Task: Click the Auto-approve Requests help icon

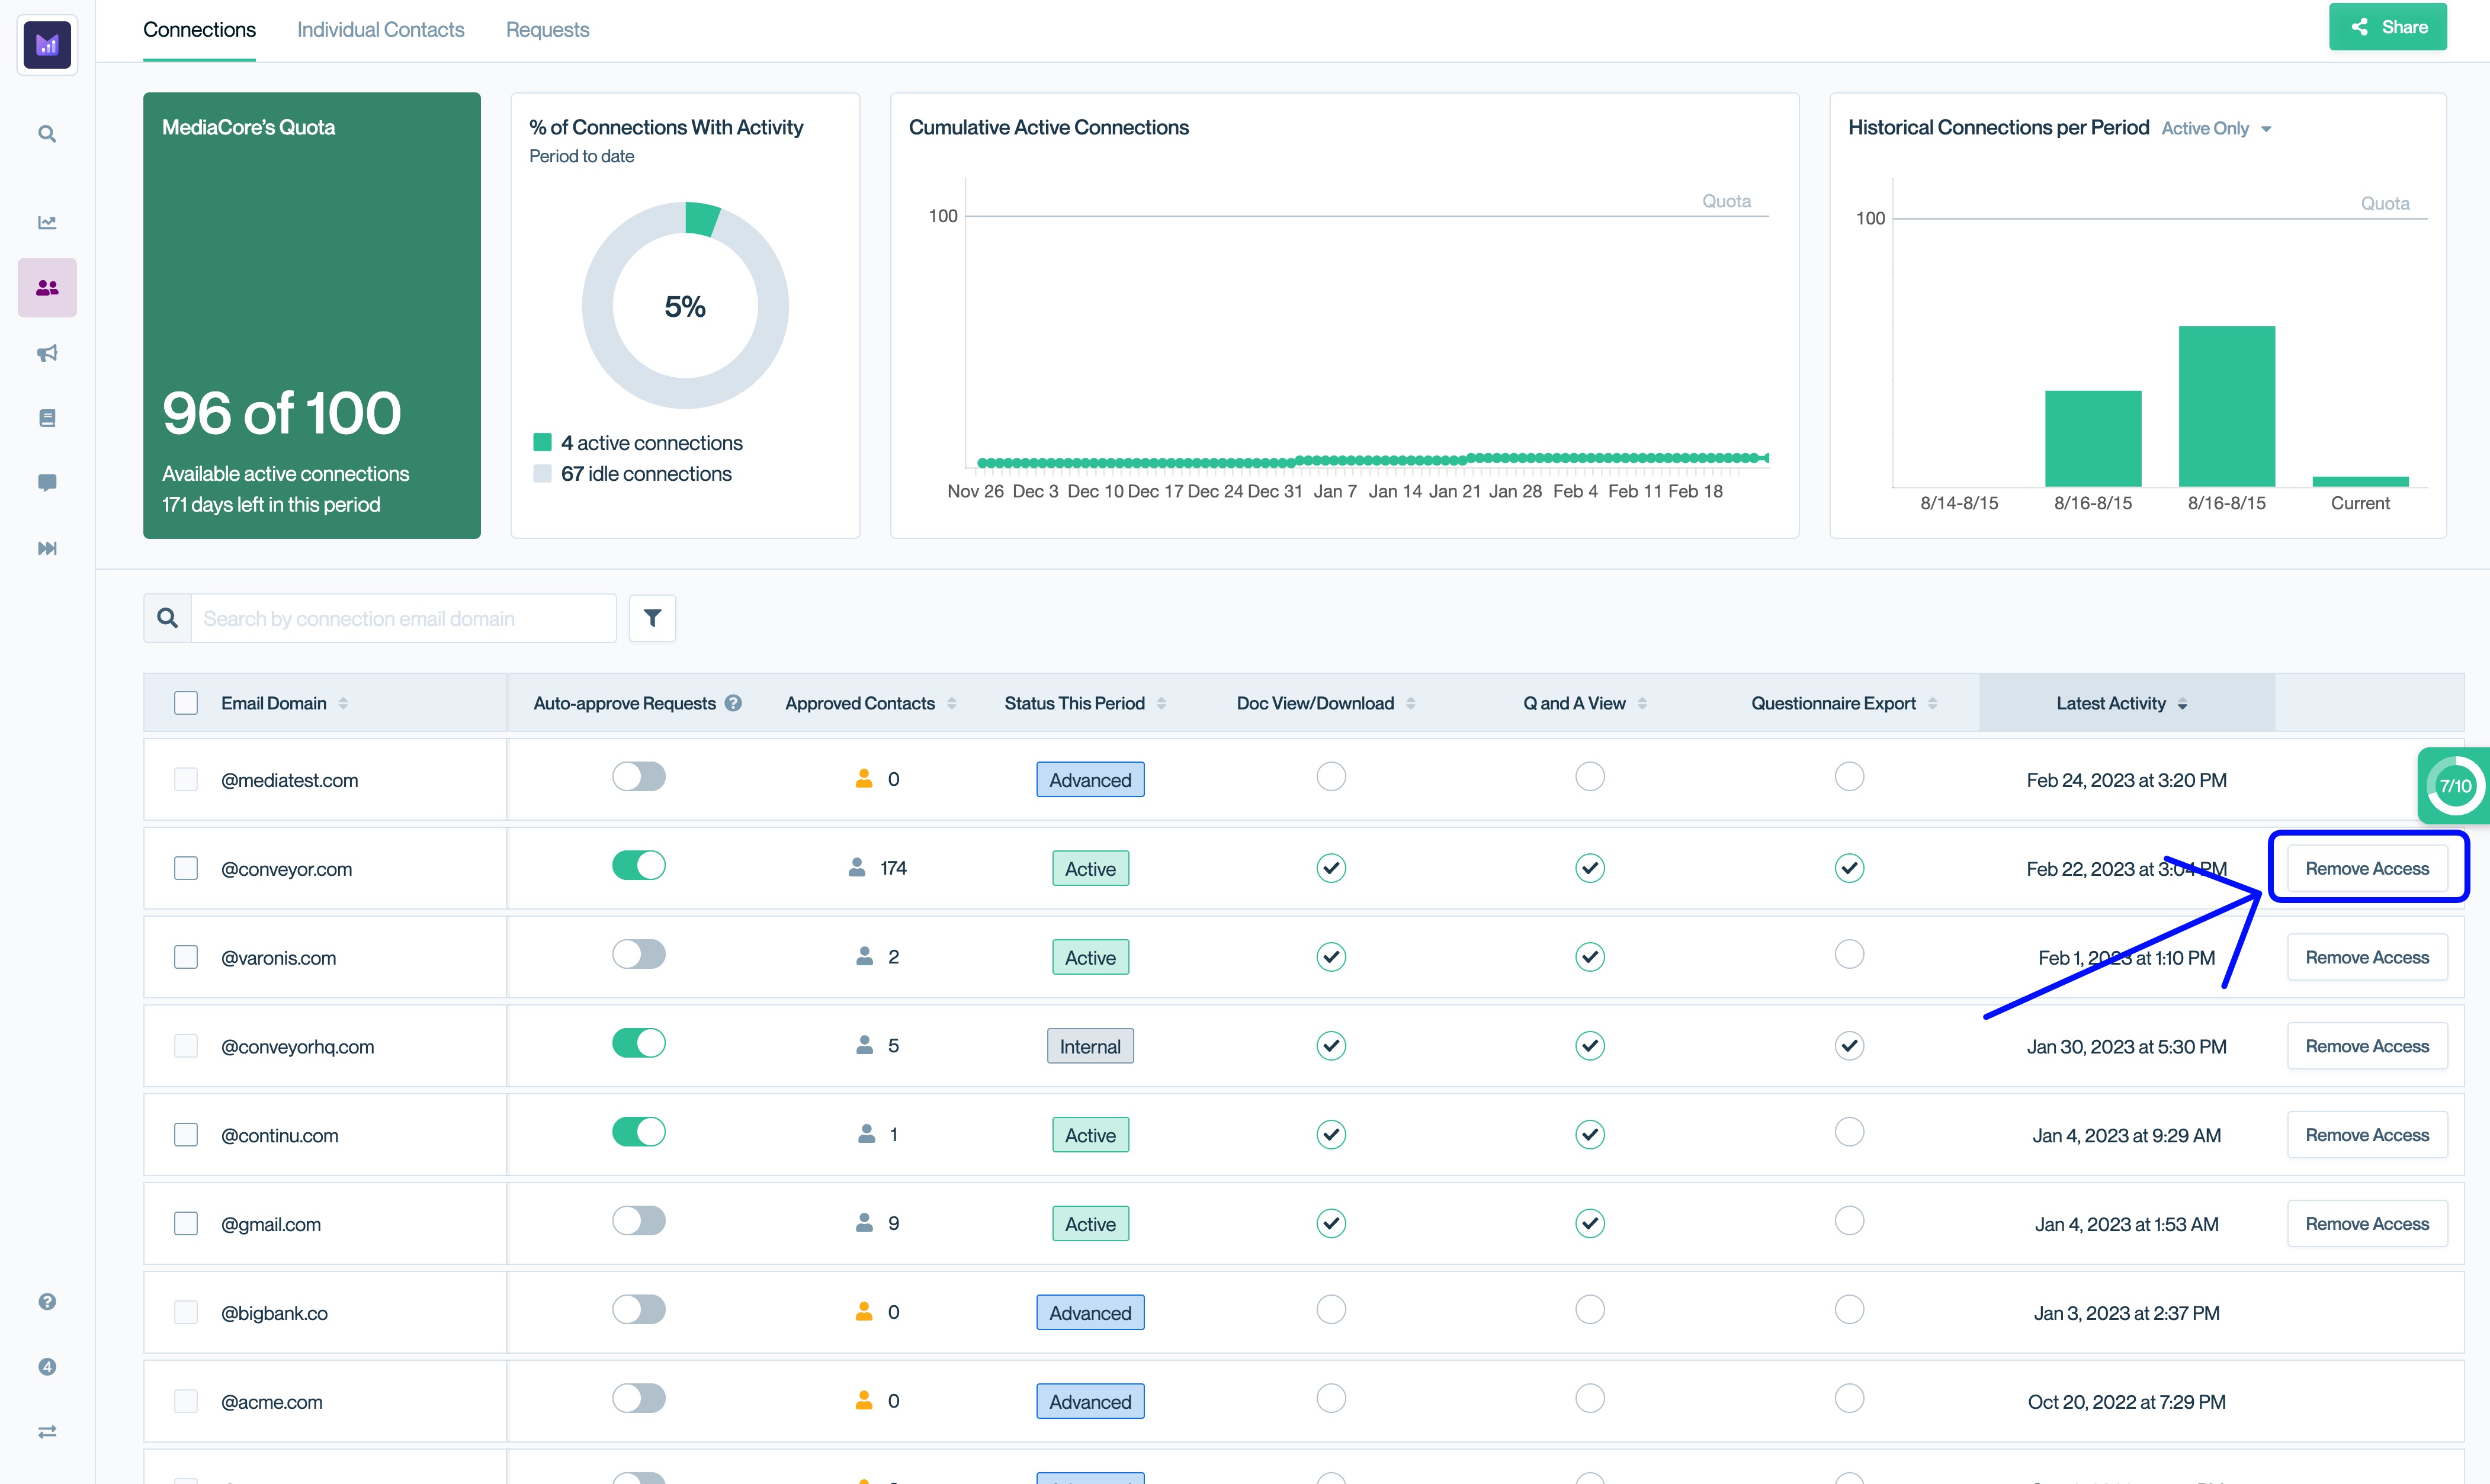Action: point(733,703)
